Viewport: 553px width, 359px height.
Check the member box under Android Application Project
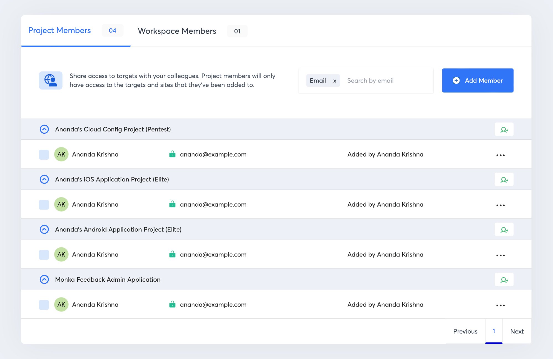point(44,255)
